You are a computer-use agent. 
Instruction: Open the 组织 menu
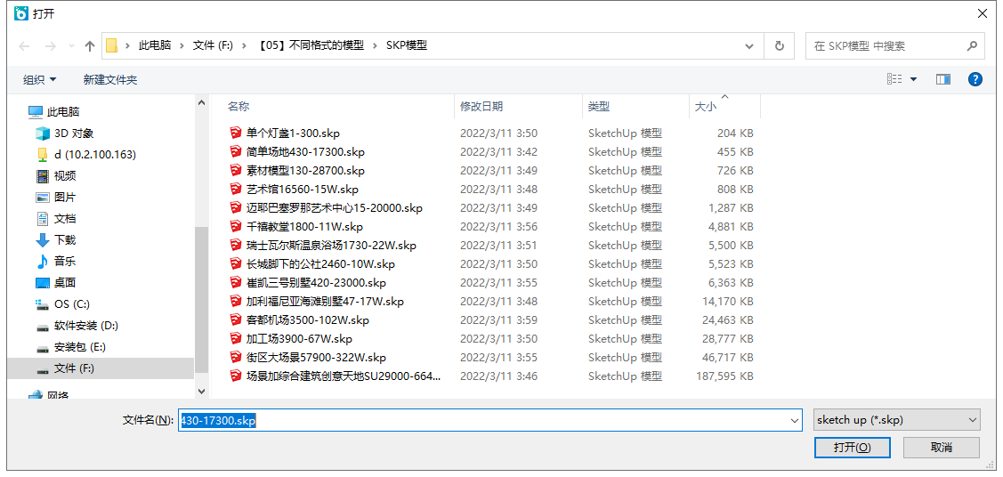coord(40,80)
